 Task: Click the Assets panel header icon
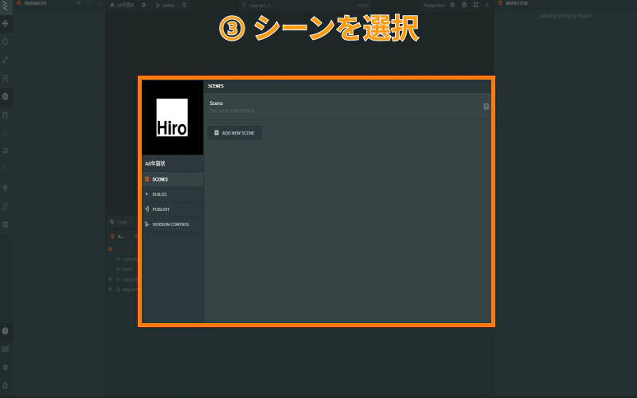pos(112,236)
